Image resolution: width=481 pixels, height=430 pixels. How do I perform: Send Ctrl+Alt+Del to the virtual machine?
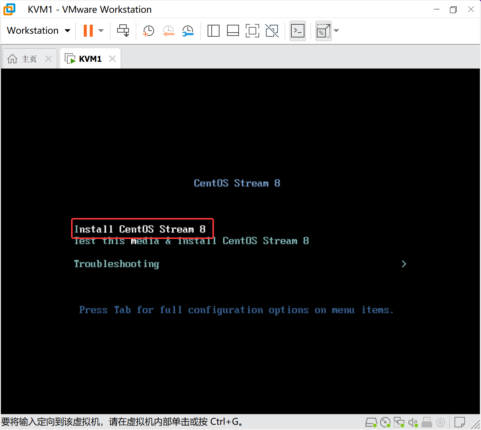tap(123, 31)
